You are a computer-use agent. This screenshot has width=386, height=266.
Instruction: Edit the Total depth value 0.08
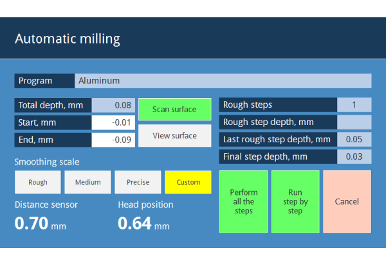pyautogui.click(x=113, y=105)
